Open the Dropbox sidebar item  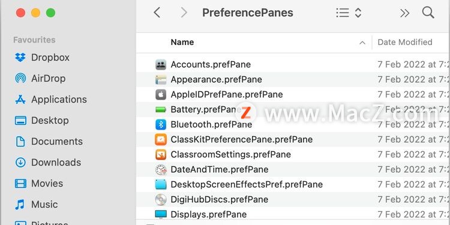(x=42, y=58)
